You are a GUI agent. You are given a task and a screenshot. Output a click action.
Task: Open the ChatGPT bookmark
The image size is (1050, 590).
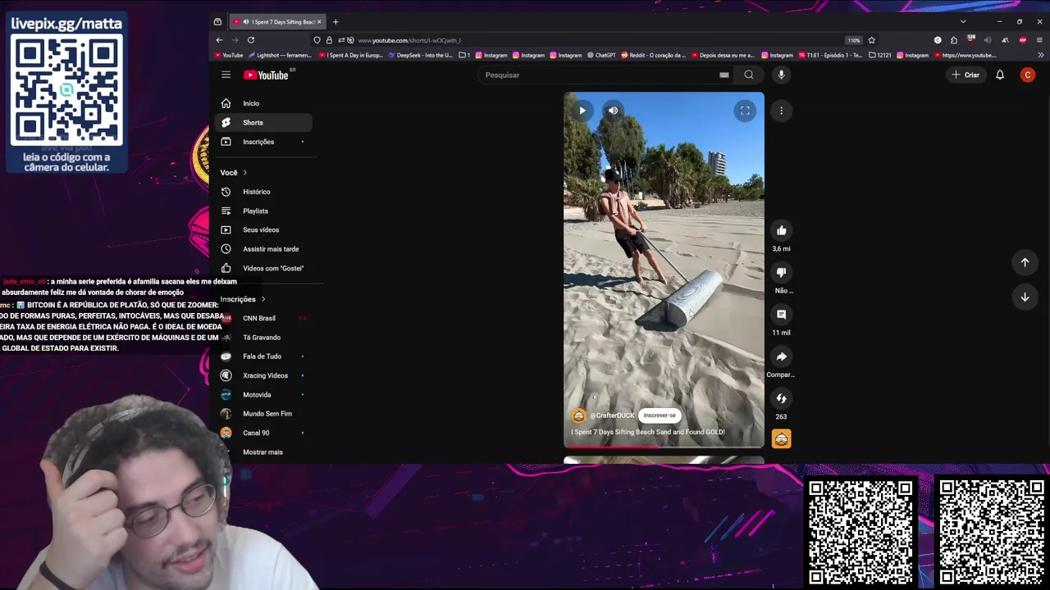pyautogui.click(x=601, y=55)
